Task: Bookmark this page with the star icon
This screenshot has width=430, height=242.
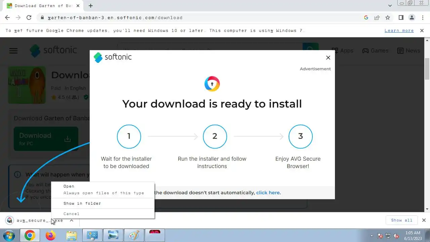Action: point(388,17)
